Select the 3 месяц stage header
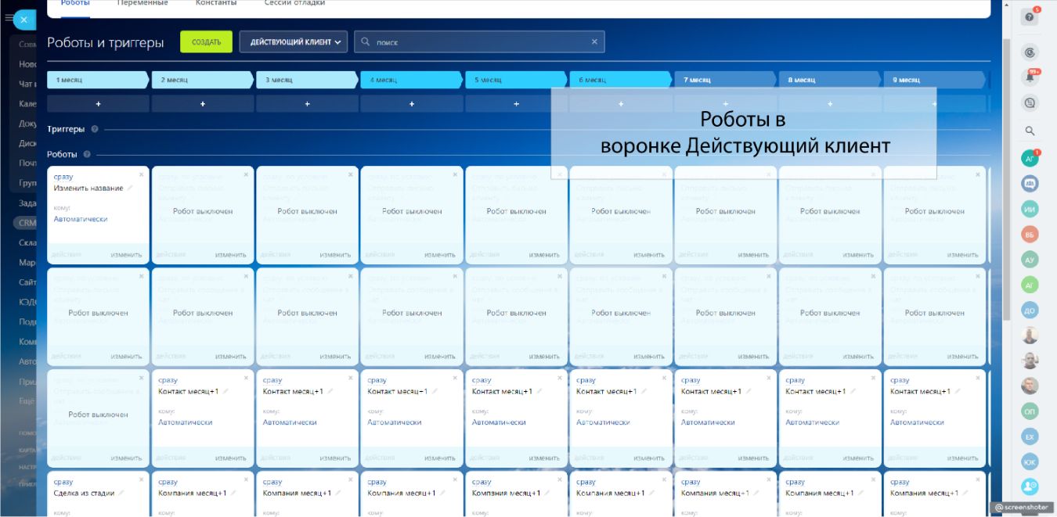The height and width of the screenshot is (517, 1057). point(305,80)
